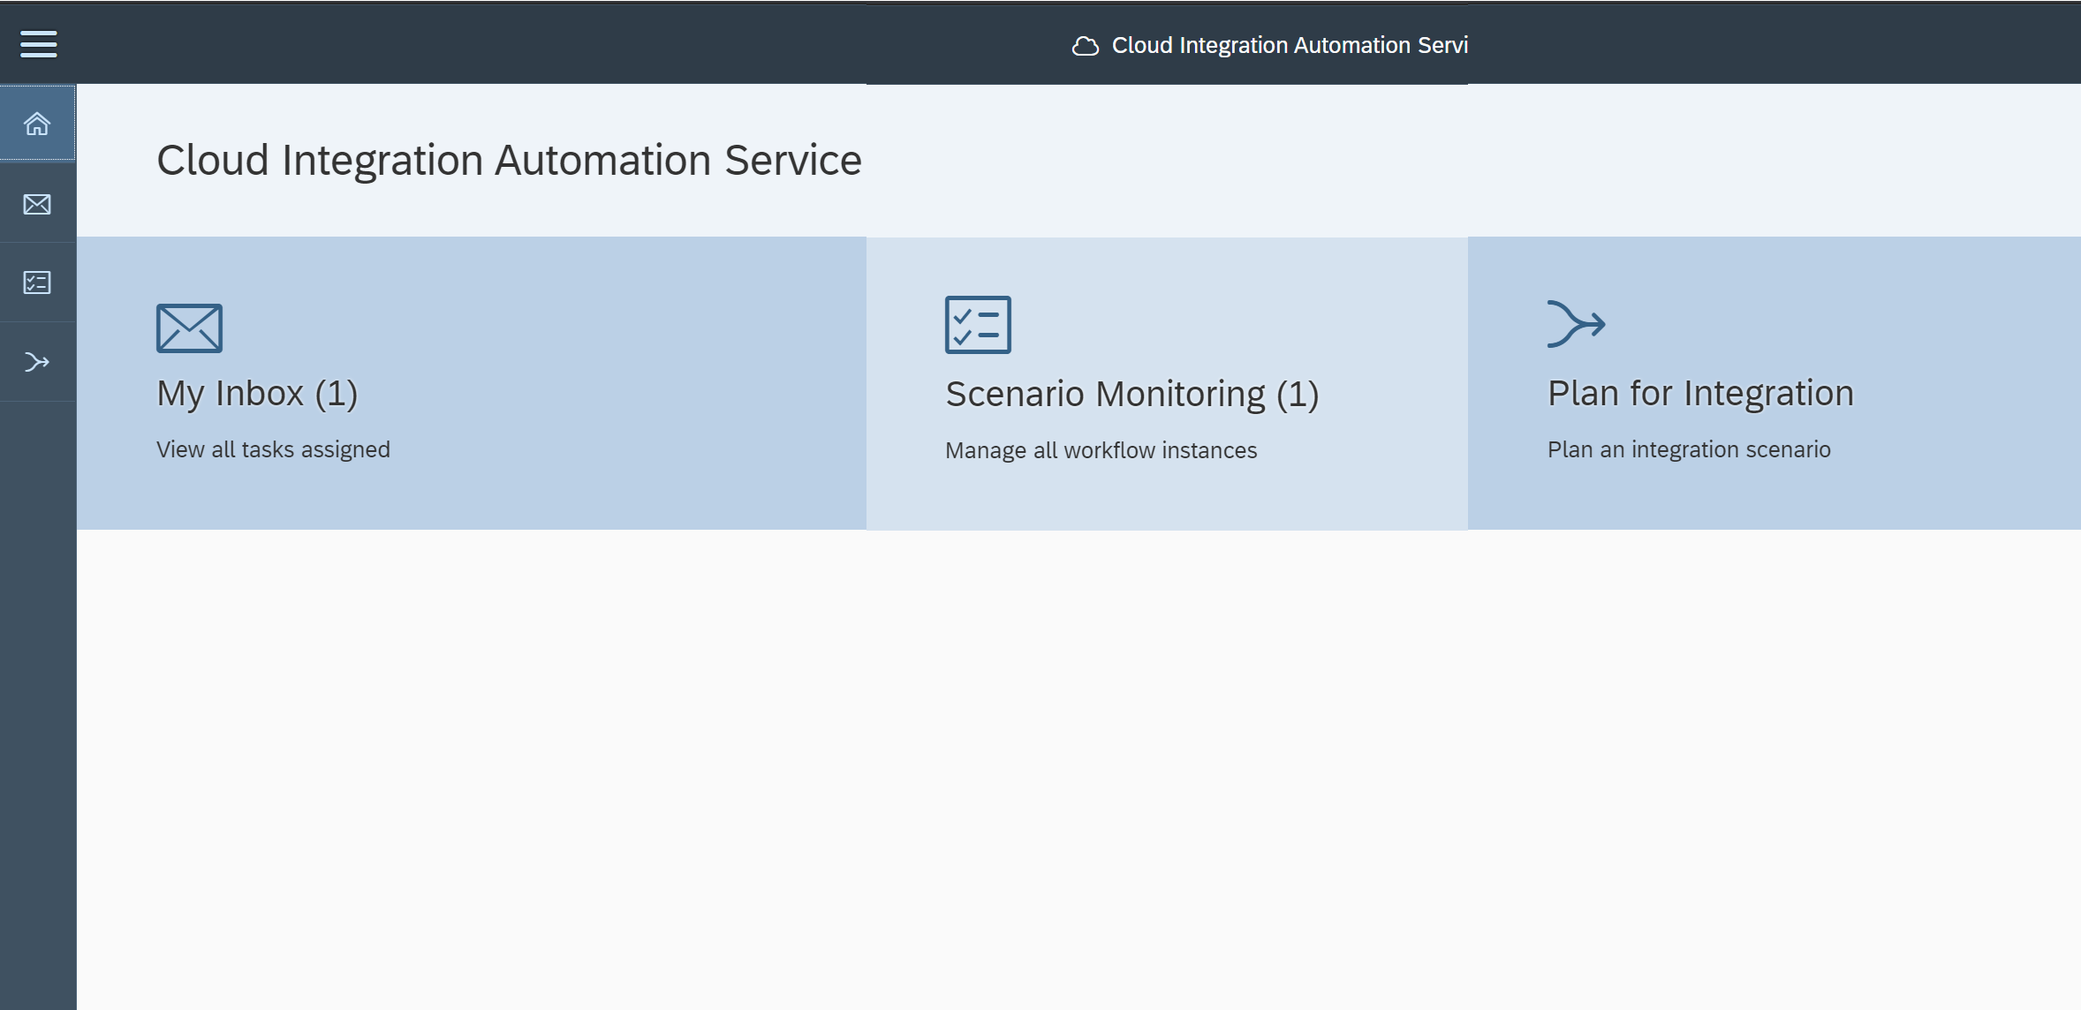Open the My Inbox (1) tile title
This screenshot has height=1010, width=2081.
(x=257, y=394)
